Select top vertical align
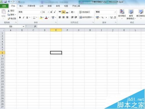 pyautogui.click(x=60, y=12)
